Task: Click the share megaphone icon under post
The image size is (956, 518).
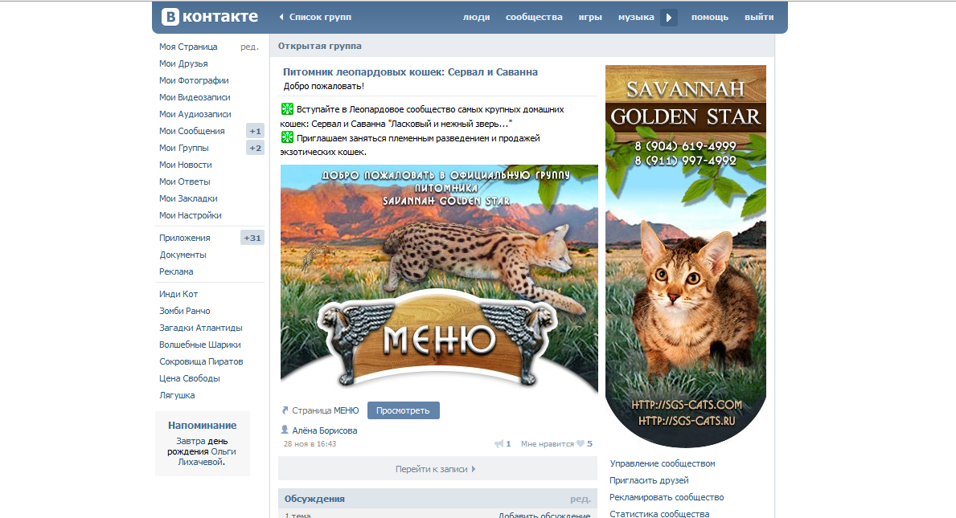Action: pos(499,444)
